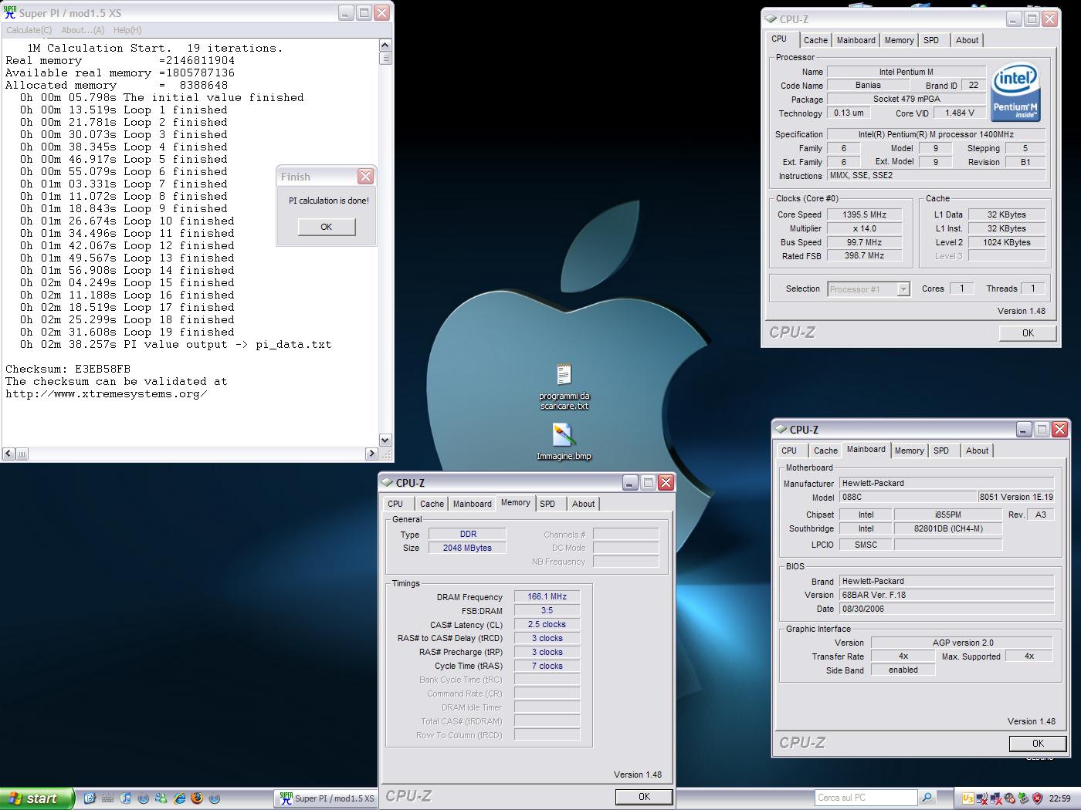Viewport: 1081px width, 810px height.
Task: Switch to SPD tab in the Processor CPU-Z window
Action: pos(931,40)
